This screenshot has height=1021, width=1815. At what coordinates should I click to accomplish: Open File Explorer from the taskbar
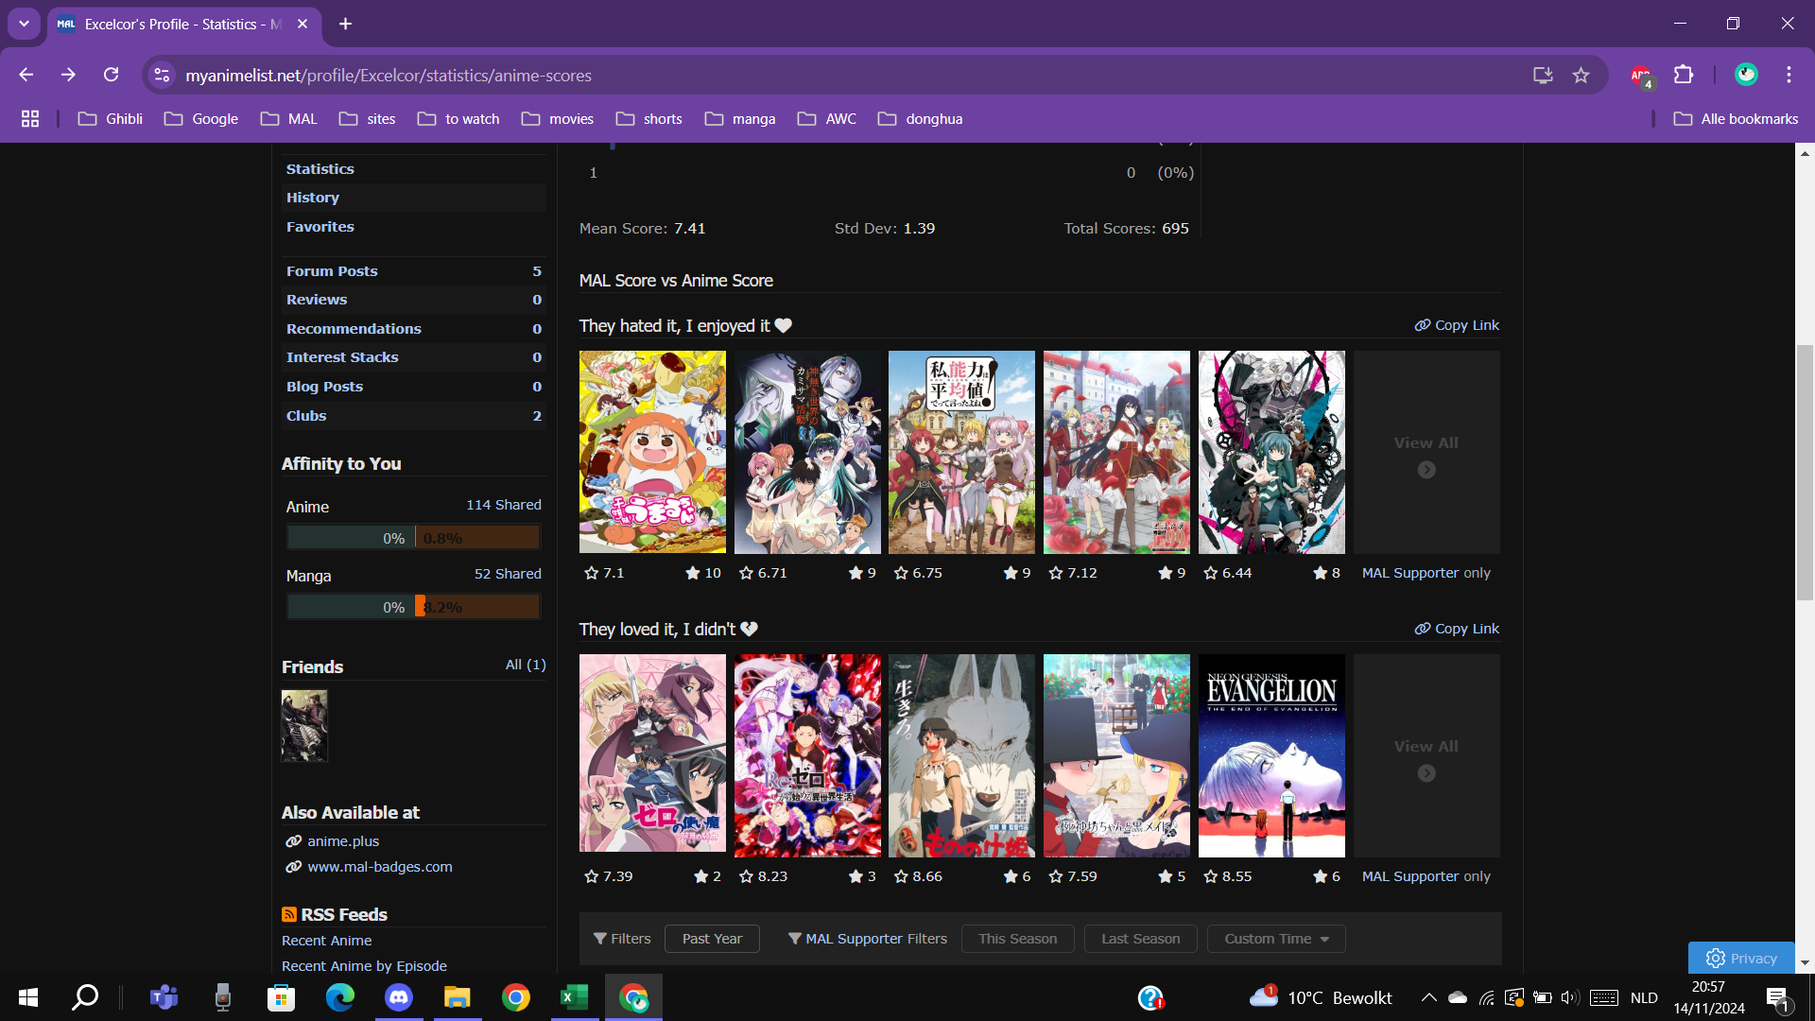point(458,997)
